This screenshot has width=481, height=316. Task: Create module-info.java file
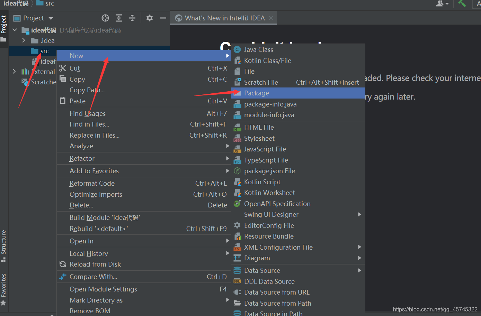coord(298,115)
